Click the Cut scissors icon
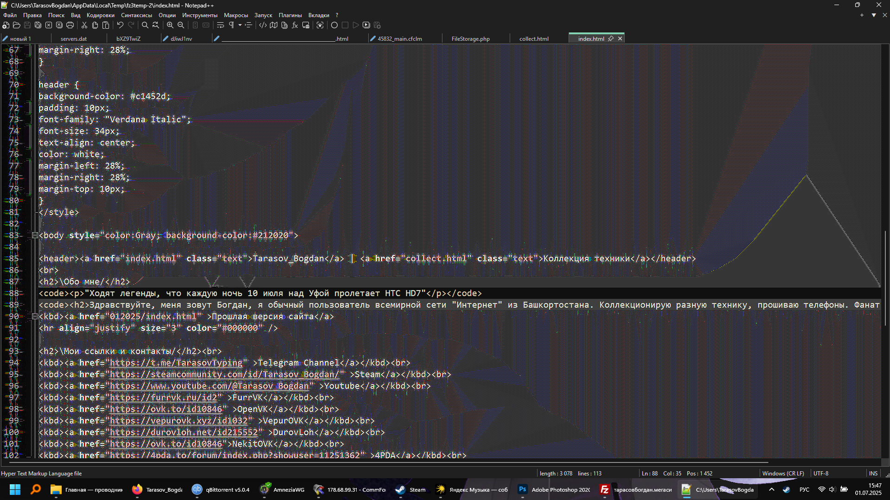 [84, 25]
